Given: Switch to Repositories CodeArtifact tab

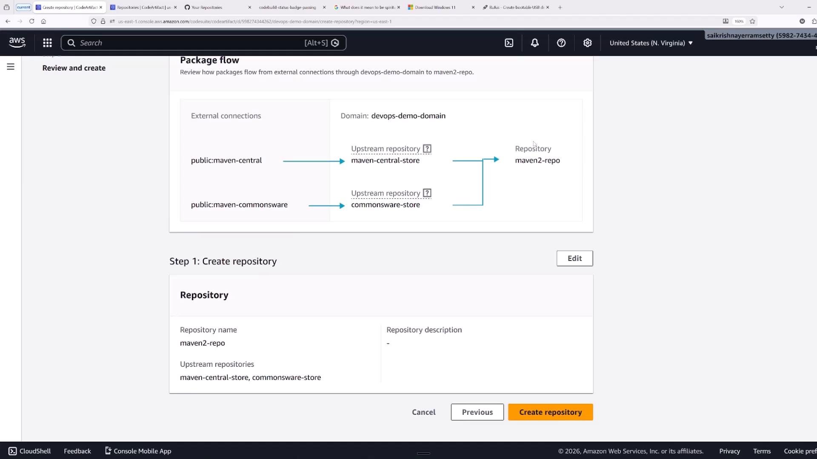Looking at the screenshot, I should tap(144, 7).
